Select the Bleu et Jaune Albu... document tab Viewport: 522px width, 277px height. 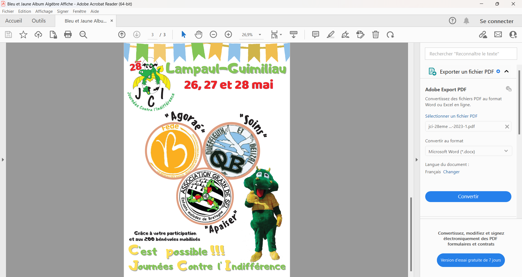click(86, 21)
